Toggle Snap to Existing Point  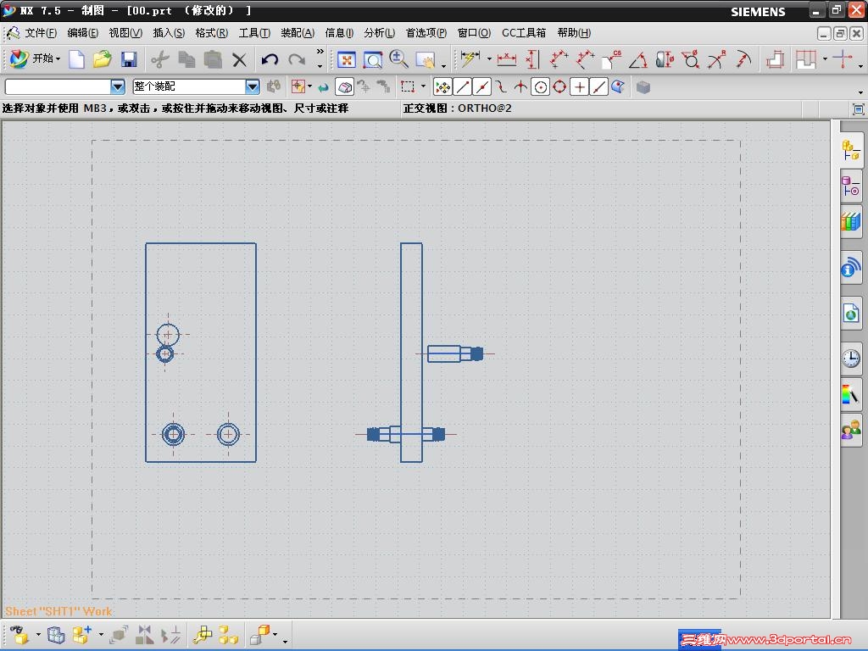tap(579, 87)
